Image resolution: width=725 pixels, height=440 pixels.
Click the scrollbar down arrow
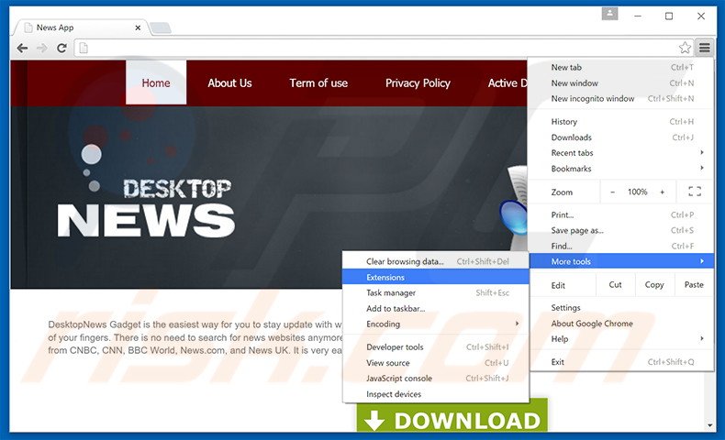click(x=709, y=425)
